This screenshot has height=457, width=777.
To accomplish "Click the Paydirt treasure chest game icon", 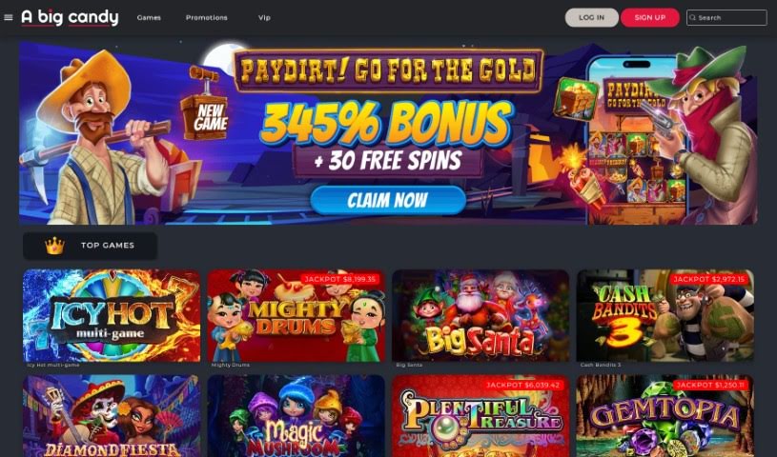I will point(577,98).
